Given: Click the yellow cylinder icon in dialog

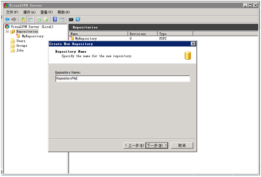Looking at the screenshot, I should click(188, 56).
